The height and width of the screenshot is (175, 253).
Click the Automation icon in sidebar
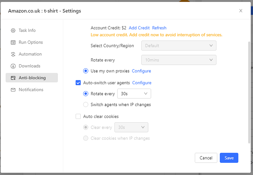13,54
